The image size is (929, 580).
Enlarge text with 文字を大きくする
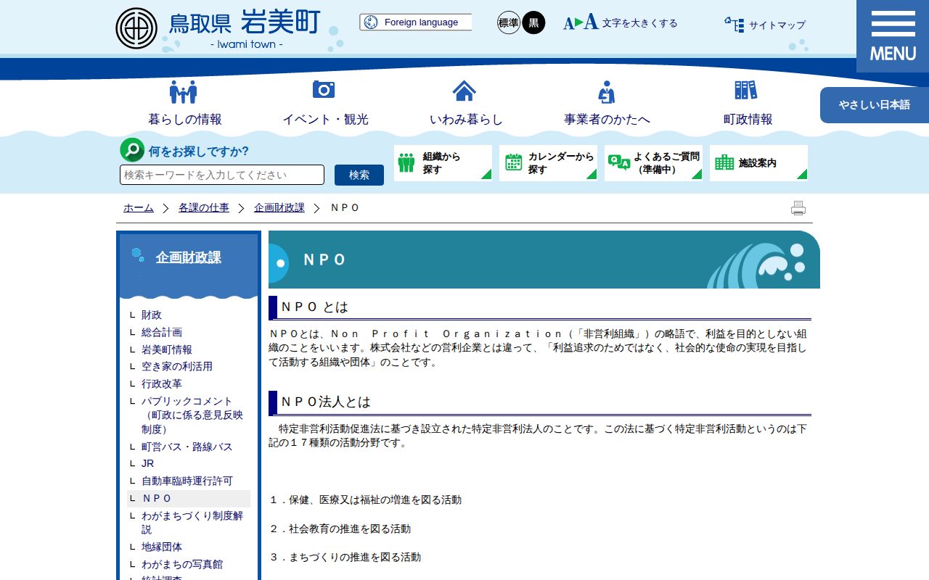pyautogui.click(x=621, y=22)
